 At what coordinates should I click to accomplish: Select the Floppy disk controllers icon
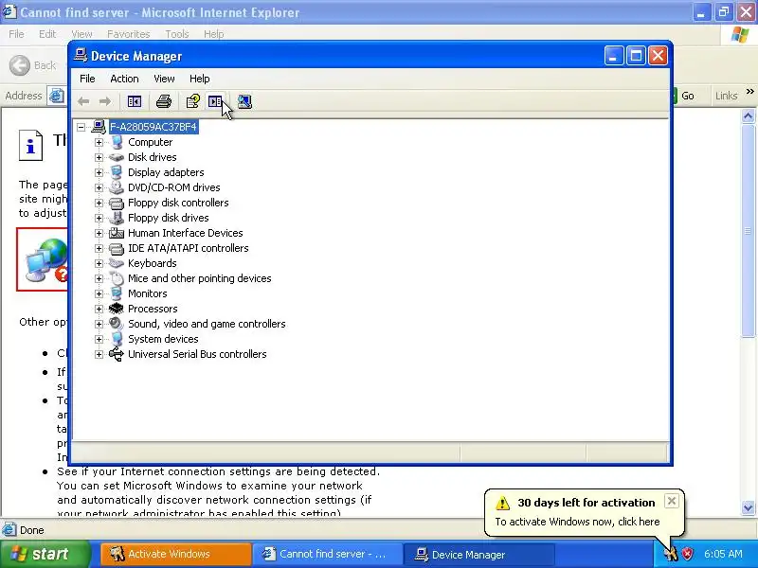[x=117, y=203]
